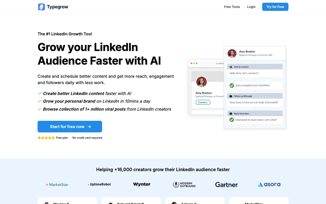The width and height of the screenshot is (326, 204).
Task: Click green check beside Interested to learn more
Action: point(232,120)
